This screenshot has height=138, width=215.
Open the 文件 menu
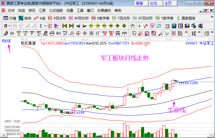(11, 11)
